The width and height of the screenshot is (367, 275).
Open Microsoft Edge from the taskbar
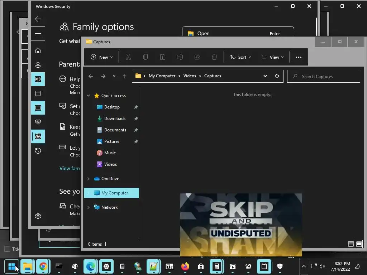click(90, 266)
